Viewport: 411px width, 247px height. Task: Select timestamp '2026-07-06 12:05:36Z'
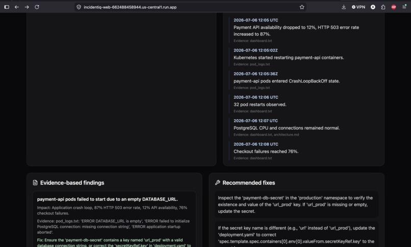point(255,74)
